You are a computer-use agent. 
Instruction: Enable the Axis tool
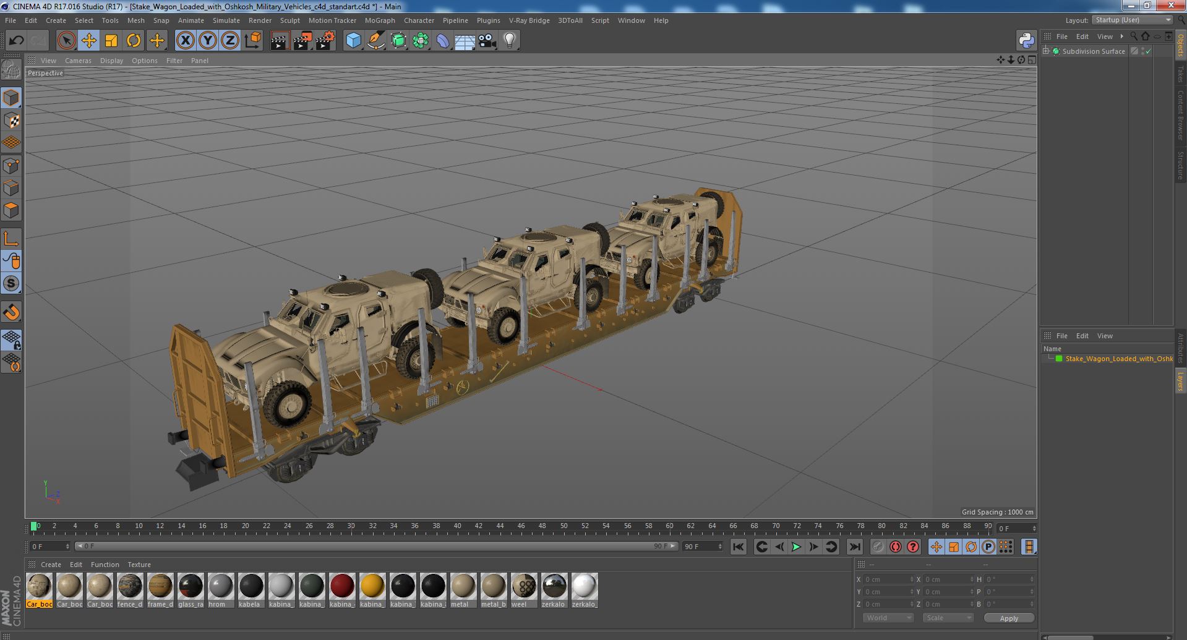click(x=11, y=239)
